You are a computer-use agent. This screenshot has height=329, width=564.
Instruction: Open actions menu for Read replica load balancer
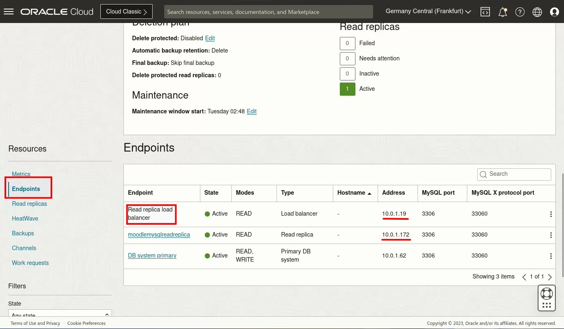click(x=551, y=214)
